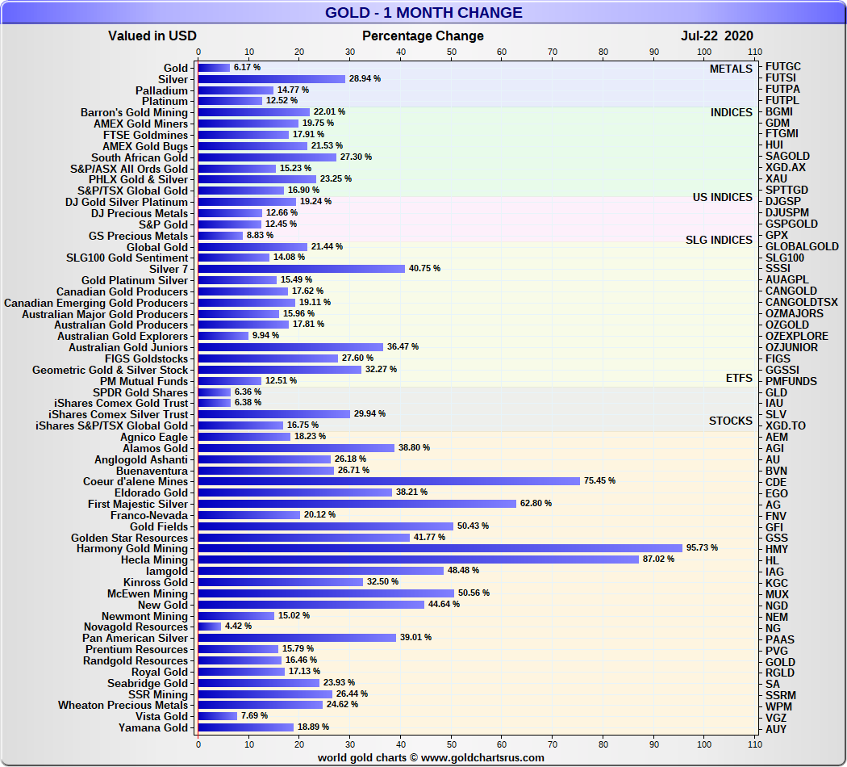Screen dimensions: 847x767
Task: Click the "Percentage Change" axis heading
Action: click(423, 36)
